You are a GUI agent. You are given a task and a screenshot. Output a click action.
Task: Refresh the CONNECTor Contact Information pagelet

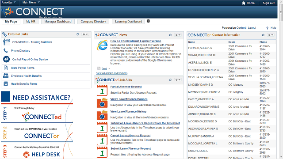coord(263,35)
